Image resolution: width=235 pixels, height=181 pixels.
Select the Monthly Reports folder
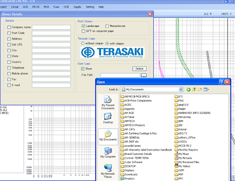(186, 150)
